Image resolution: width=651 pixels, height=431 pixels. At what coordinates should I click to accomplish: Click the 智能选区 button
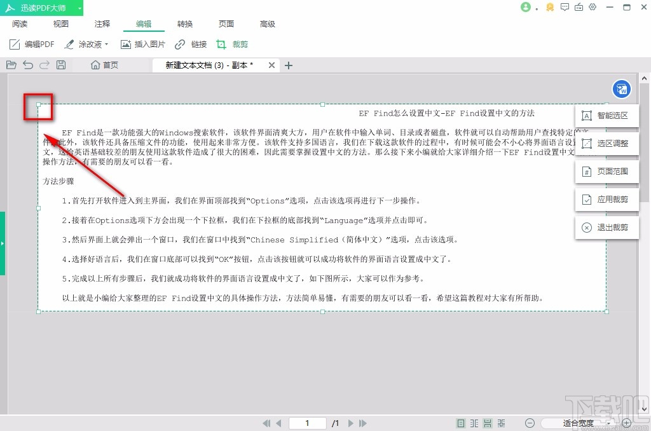click(x=606, y=116)
